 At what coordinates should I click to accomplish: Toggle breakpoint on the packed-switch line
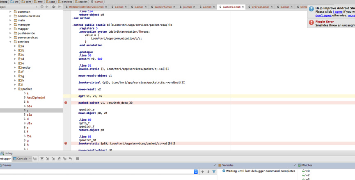pos(66,103)
